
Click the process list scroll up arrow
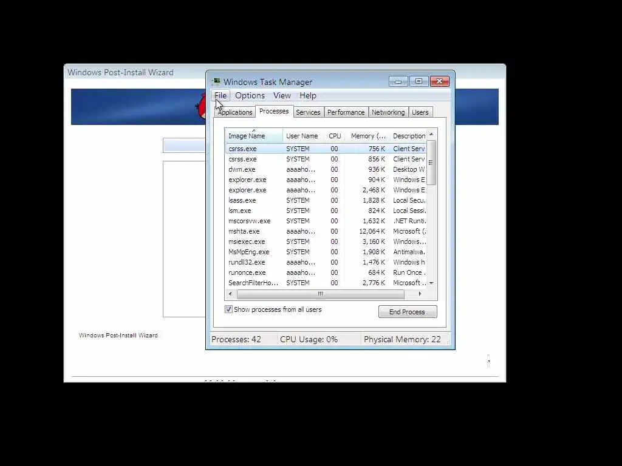click(431, 135)
